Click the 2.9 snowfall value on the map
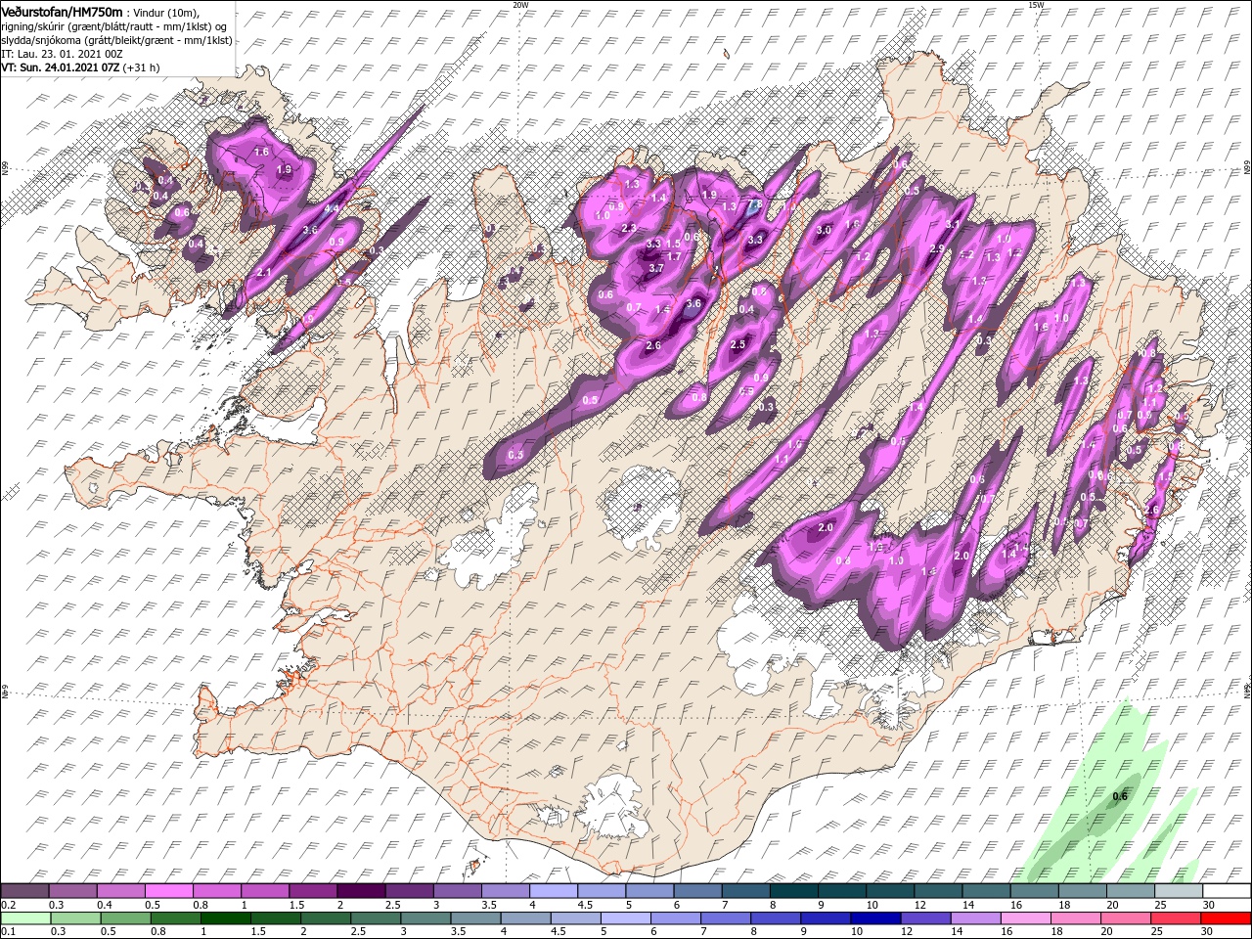1252x939 pixels. tap(936, 249)
